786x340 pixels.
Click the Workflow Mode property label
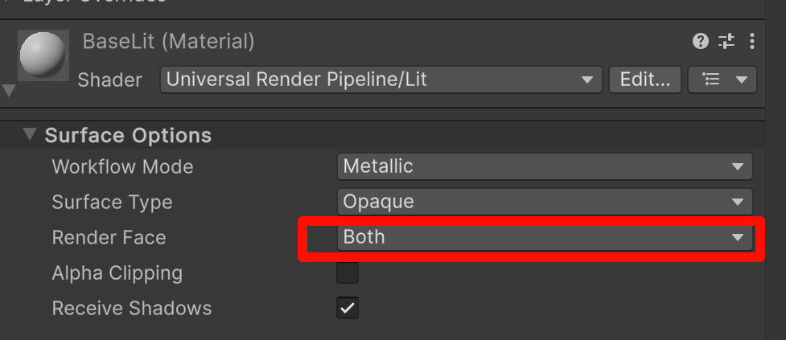pos(122,167)
